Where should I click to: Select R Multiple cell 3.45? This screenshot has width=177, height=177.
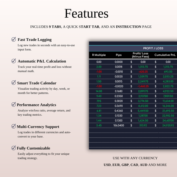[x=99, y=125]
